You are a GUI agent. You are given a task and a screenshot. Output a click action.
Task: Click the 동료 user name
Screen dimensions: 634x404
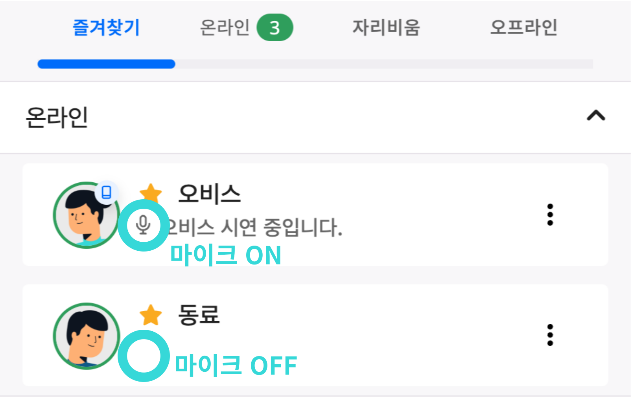[x=199, y=315]
